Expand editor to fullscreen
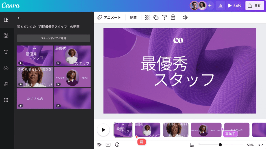Image resolution: width=266 pixels, height=149 pixels. (x=261, y=145)
